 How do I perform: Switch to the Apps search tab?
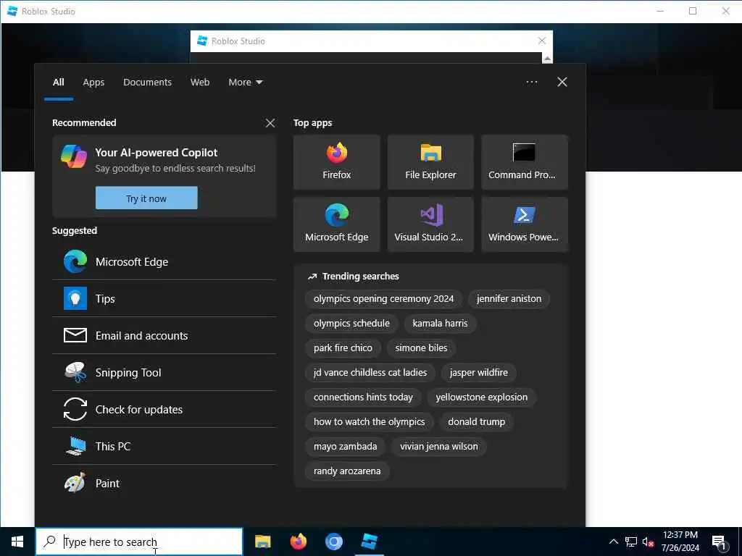tap(93, 83)
